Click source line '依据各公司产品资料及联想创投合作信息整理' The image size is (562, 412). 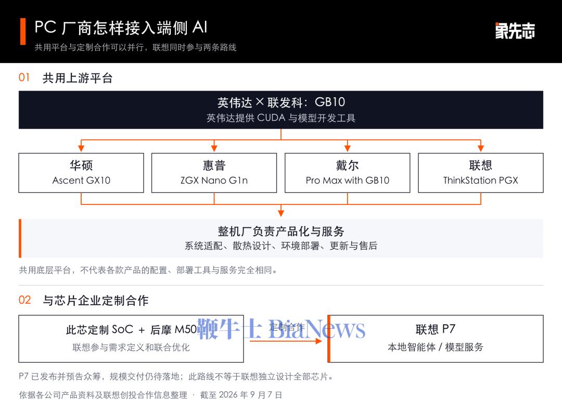coord(103,395)
